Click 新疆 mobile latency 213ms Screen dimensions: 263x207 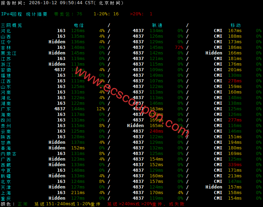235,176
